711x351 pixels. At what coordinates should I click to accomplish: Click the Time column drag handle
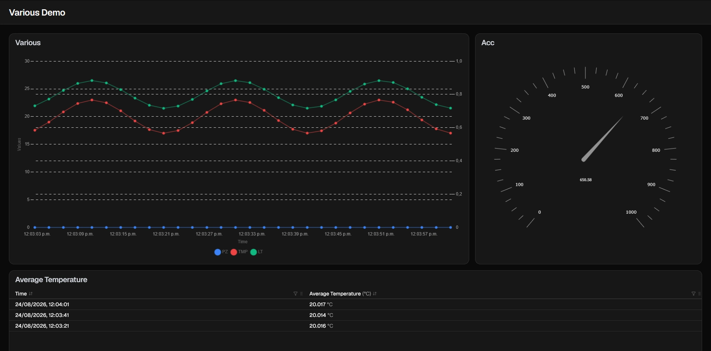pos(301,294)
